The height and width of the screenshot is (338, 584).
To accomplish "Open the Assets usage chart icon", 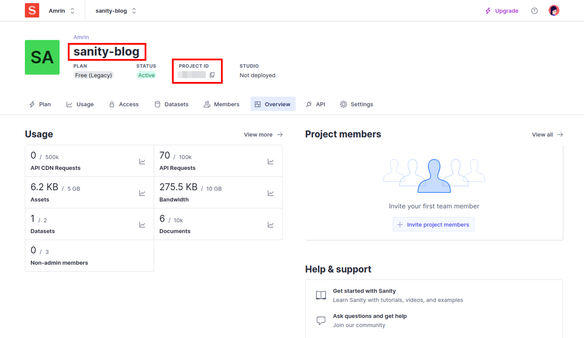I will 142,193.
